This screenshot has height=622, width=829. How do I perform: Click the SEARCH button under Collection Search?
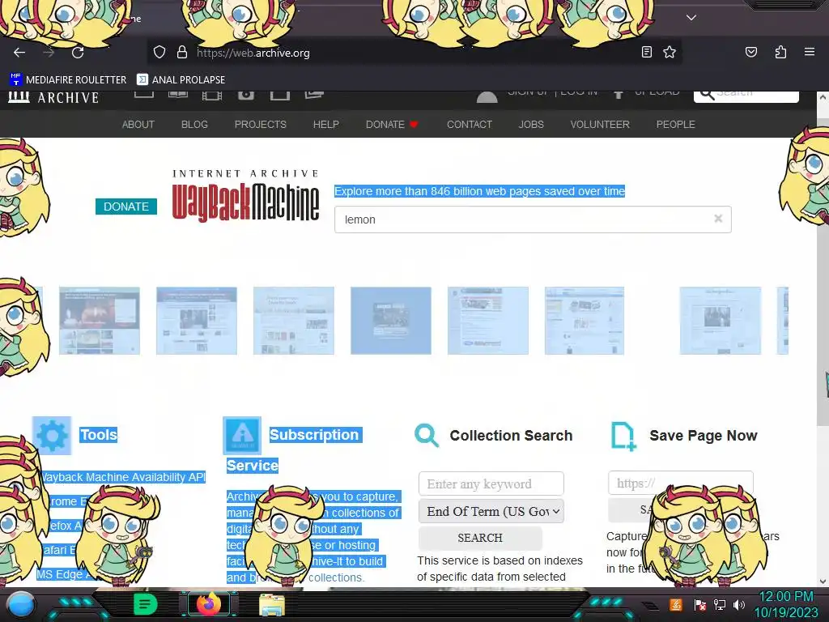[480, 538]
